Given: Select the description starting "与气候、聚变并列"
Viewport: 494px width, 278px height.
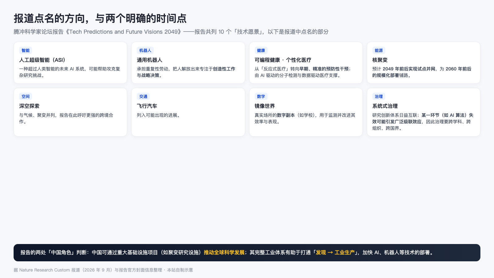Looking at the screenshot, I should pos(66,118).
